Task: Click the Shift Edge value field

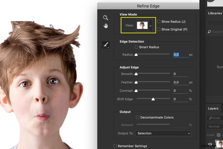Action: 181,99
